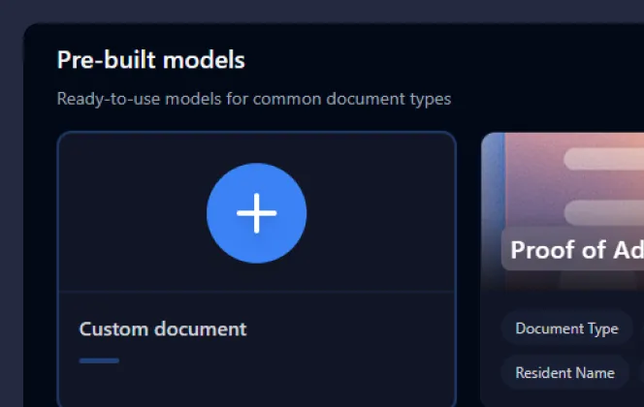Open the Proof of Address model thumbnail
This screenshot has width=644, height=407.
tap(563, 211)
